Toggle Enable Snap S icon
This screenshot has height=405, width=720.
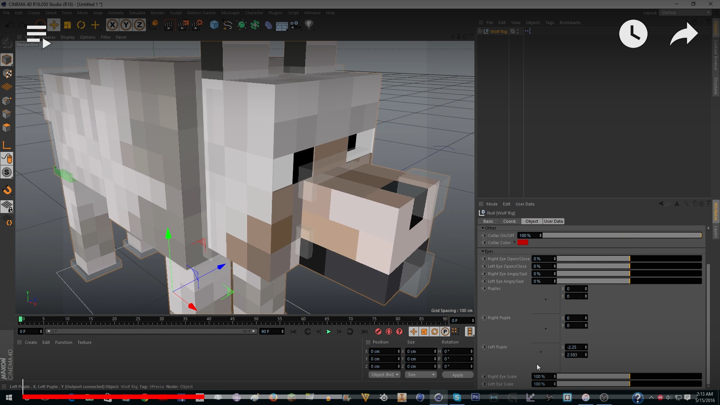pyautogui.click(x=7, y=172)
